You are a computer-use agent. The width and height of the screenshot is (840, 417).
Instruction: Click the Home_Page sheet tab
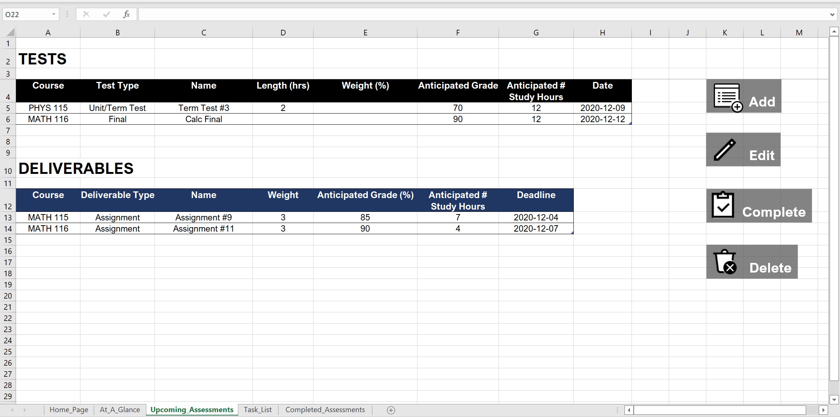tap(69, 410)
